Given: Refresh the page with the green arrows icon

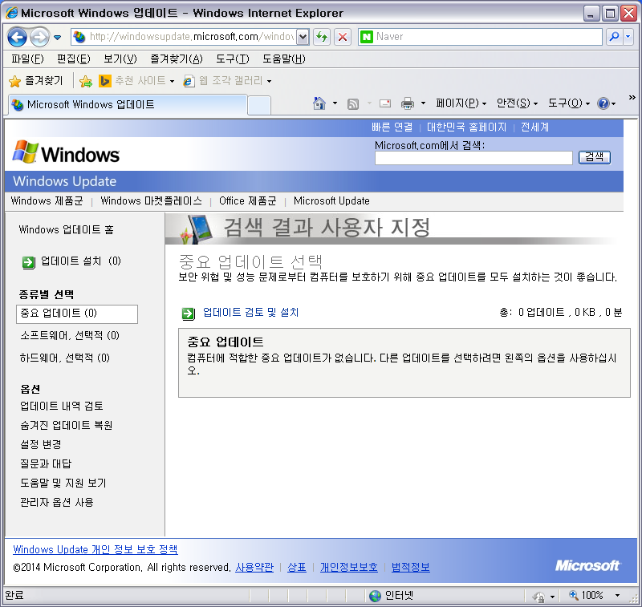Looking at the screenshot, I should pos(322,37).
